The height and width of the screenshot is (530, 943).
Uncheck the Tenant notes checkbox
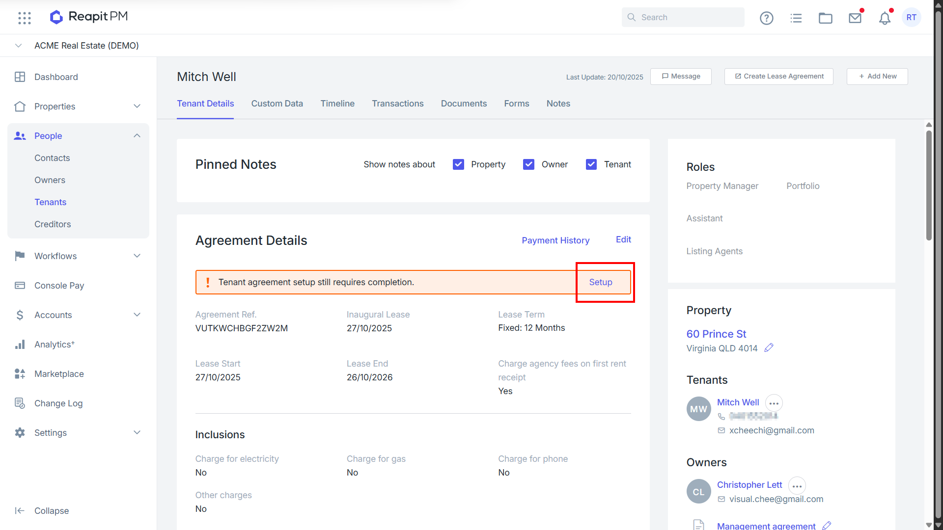[x=591, y=164]
